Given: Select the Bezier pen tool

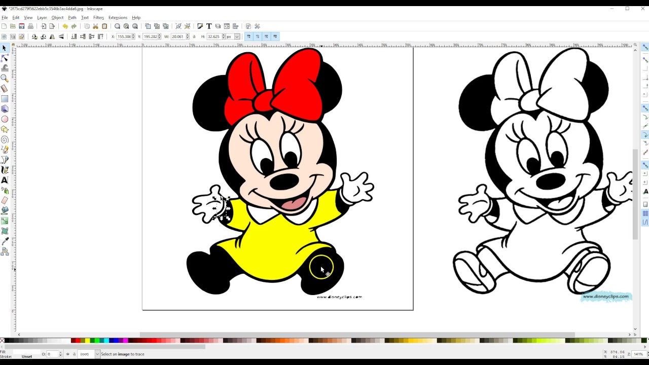Looking at the screenshot, I should pyautogui.click(x=5, y=160).
